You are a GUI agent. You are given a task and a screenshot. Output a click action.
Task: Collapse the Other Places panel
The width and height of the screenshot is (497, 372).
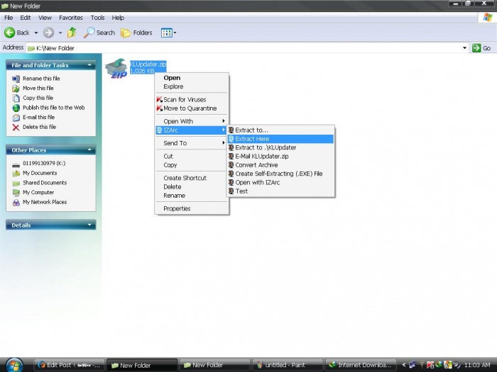89,150
